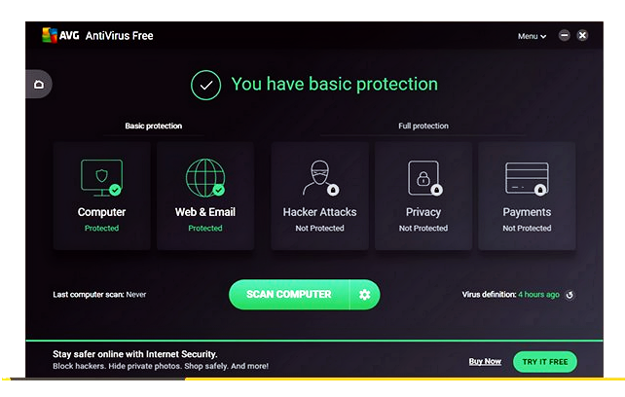This screenshot has width=625, height=397.
Task: Select the Basic protection section heading
Action: [x=154, y=126]
